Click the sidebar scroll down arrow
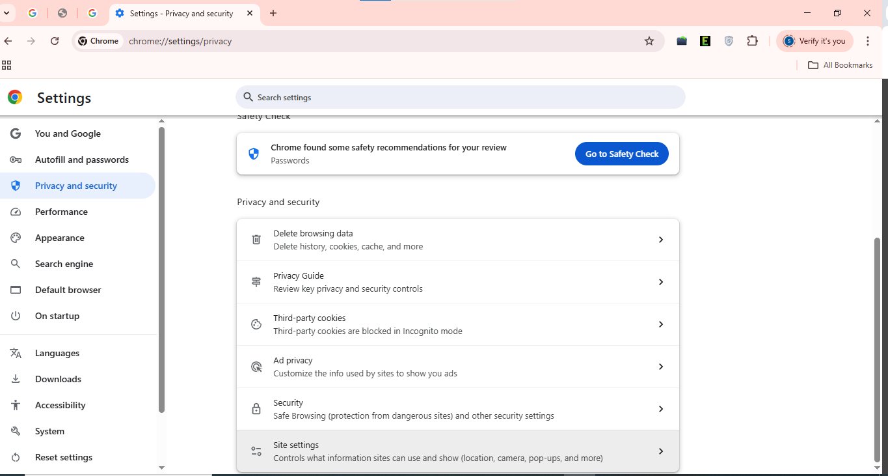This screenshot has width=888, height=476. point(161,468)
